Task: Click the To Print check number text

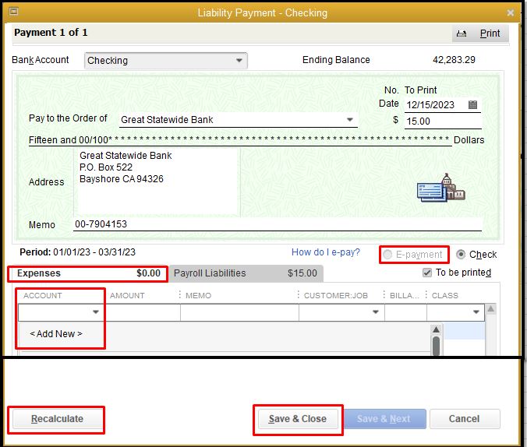Action: click(x=420, y=90)
